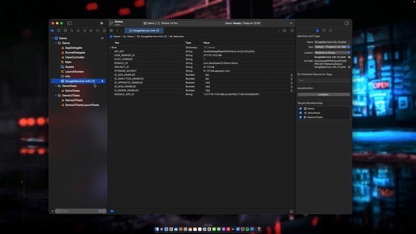
Task: Add an editor pane on the right
Action: tap(292, 31)
